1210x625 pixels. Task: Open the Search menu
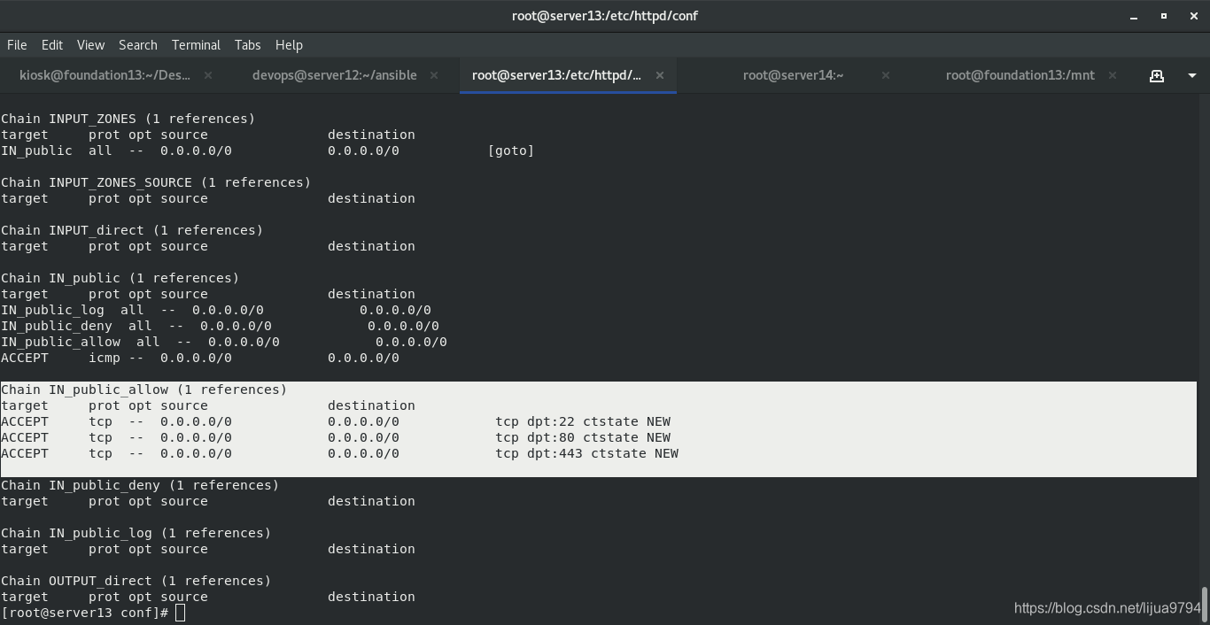coord(138,44)
